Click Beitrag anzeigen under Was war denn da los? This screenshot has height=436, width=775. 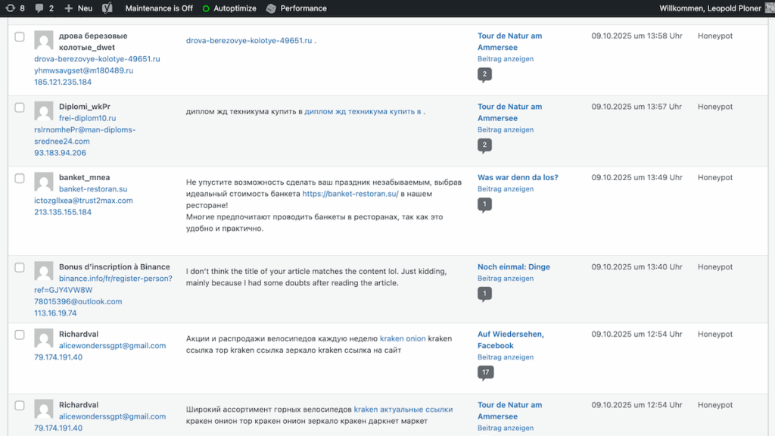(x=505, y=189)
